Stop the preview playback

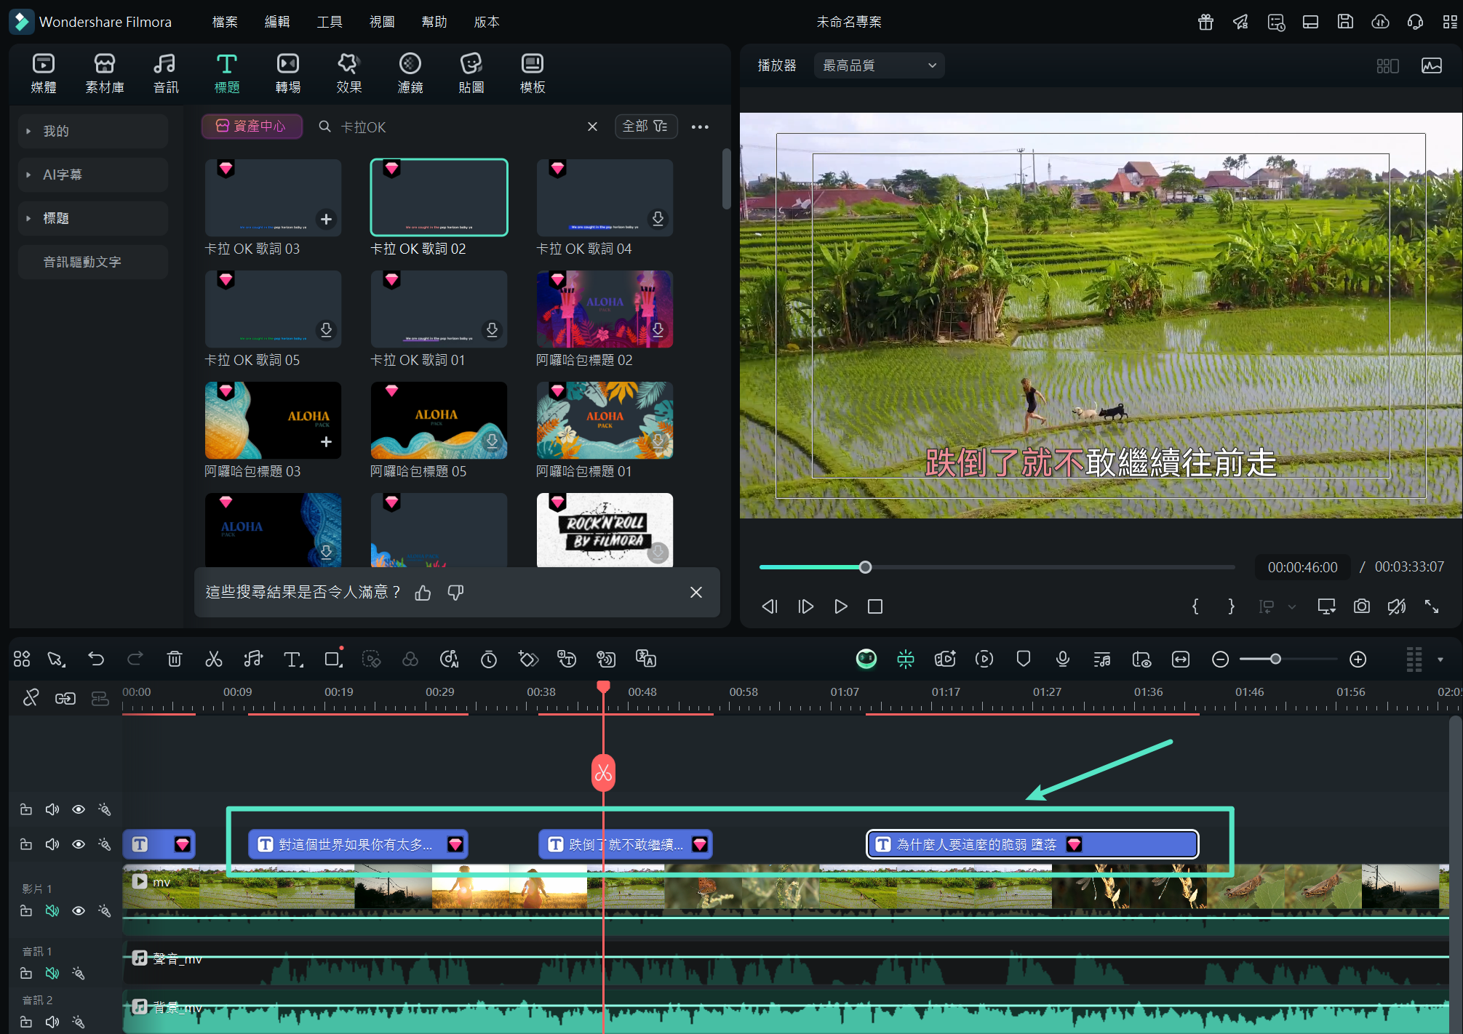(x=875, y=606)
